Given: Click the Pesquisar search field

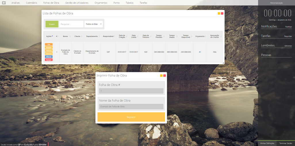Looking at the screenshot, I should click(x=71, y=24).
